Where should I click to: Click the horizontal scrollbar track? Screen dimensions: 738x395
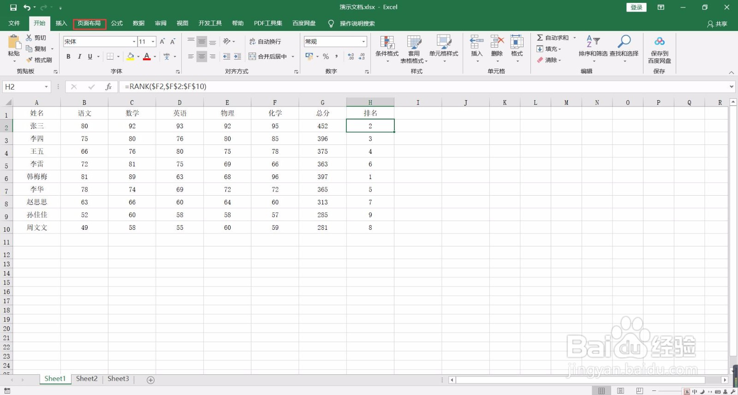click(x=580, y=380)
